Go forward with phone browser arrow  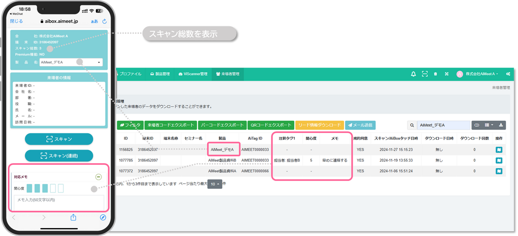44,217
